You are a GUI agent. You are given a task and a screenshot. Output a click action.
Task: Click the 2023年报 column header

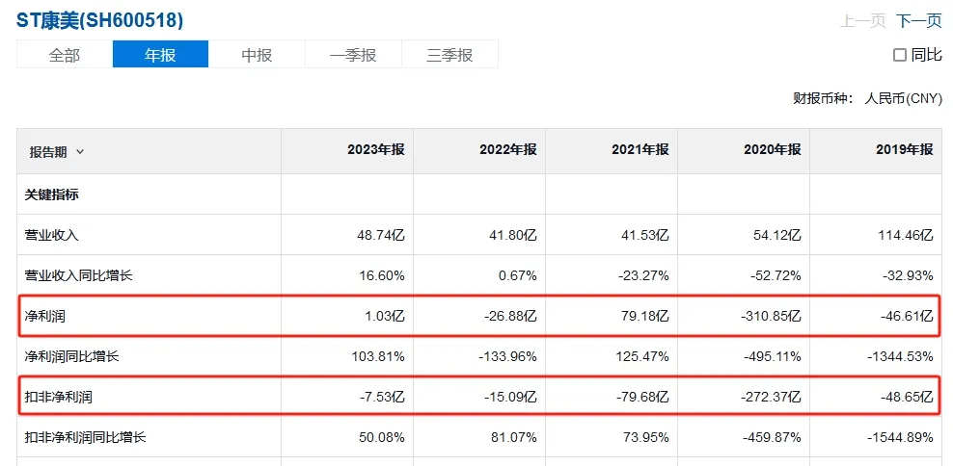click(x=376, y=150)
